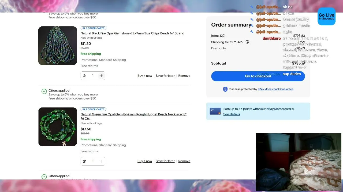This screenshot has height=192, width=343.
Task: Click the IN 6 OTHER CARTS badge
Action: click(x=94, y=28)
